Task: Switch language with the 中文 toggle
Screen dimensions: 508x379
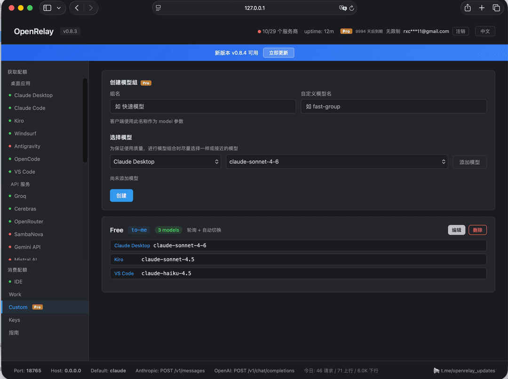Action: click(x=485, y=31)
